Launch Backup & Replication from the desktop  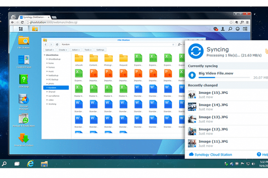click(x=24, y=120)
